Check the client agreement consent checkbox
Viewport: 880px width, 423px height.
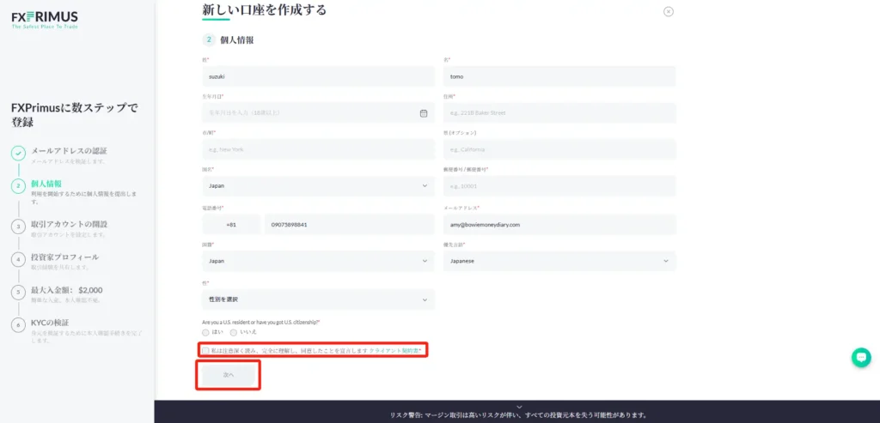pos(205,351)
